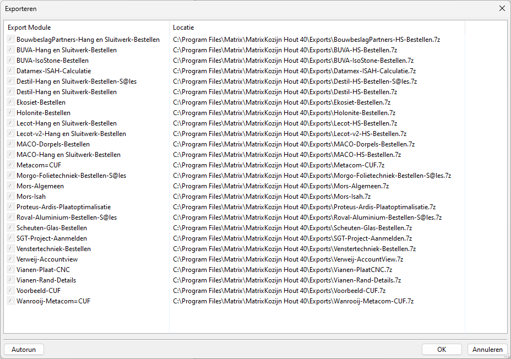Click the path ending Lecot-v2-HS-Bestellen.7z
Screen dimensions: 511x359
click(x=290, y=134)
